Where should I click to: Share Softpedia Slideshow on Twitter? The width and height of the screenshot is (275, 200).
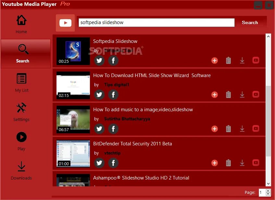point(99,60)
